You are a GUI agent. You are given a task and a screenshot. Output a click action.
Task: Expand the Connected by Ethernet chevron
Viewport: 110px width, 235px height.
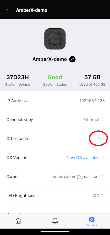[102, 120]
